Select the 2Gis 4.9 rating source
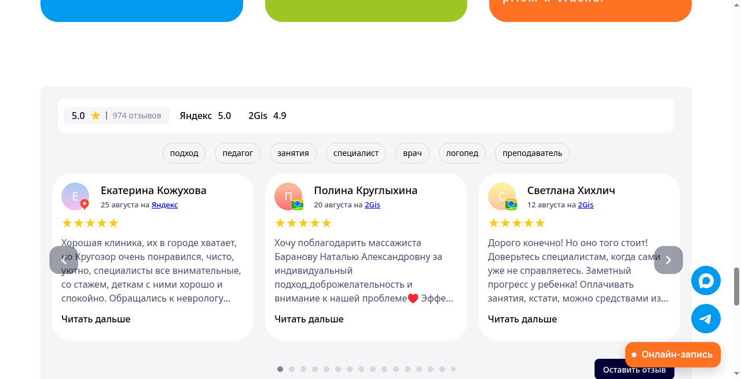Viewport: 741px width, 379px height. (x=267, y=116)
